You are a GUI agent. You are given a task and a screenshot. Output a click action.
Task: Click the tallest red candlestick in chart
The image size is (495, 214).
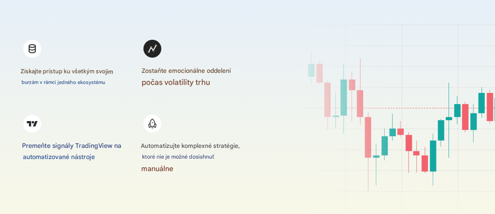368,137
